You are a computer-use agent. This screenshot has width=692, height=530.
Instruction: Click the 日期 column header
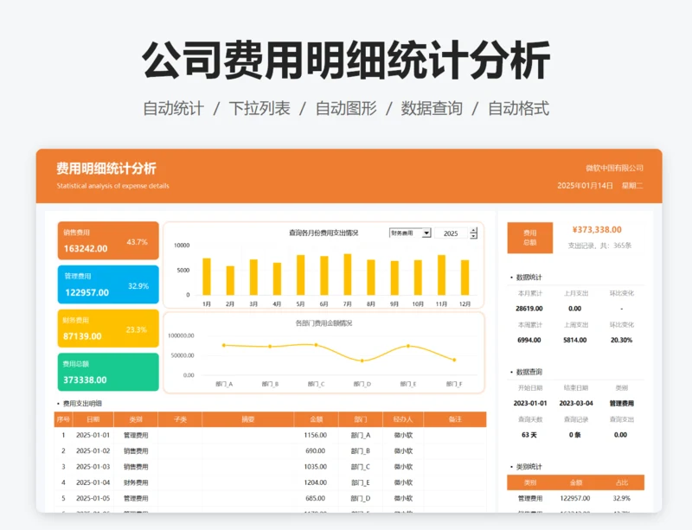(93, 419)
